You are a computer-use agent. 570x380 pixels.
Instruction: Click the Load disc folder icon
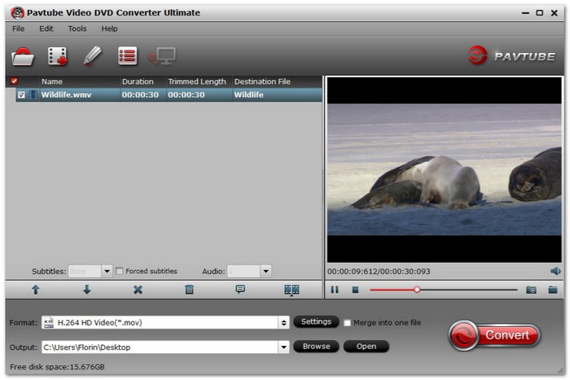click(23, 56)
